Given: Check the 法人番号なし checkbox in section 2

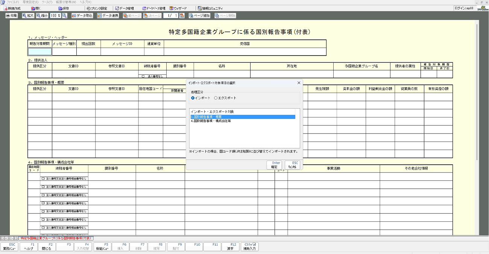Looking at the screenshot, I should pos(143,76).
